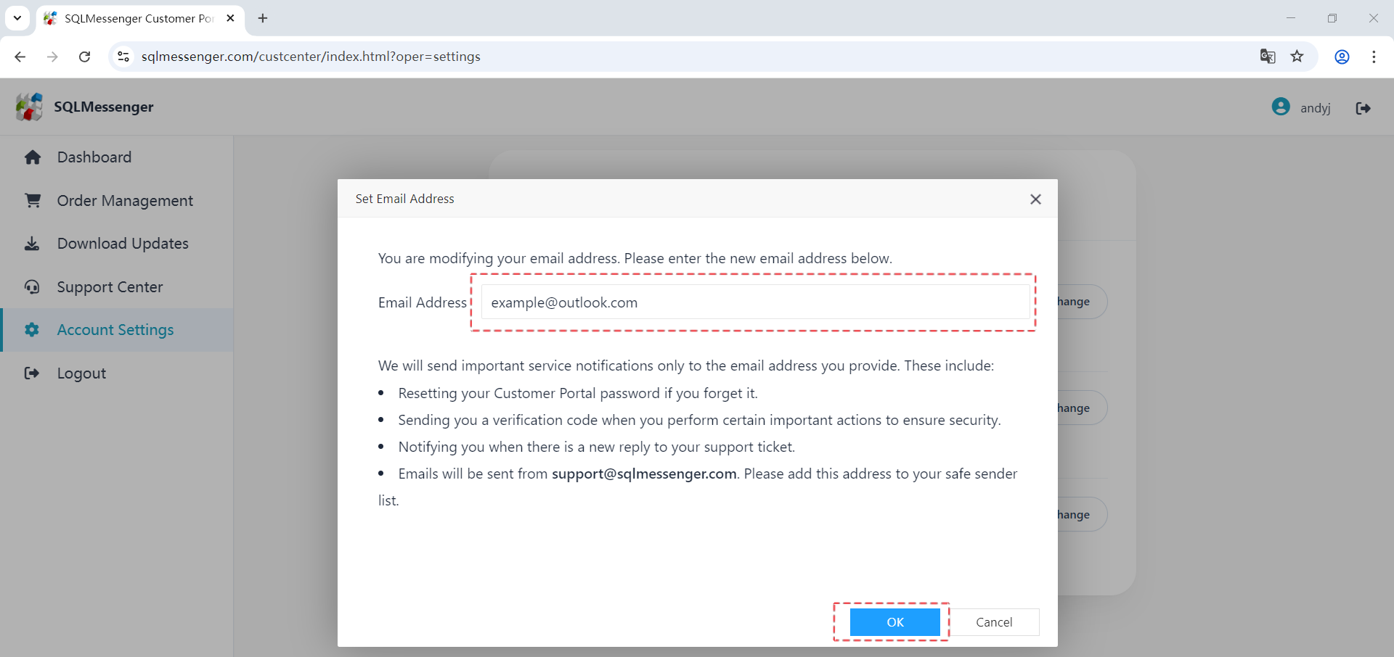This screenshot has height=657, width=1394.
Task: Bookmark the page with the star icon
Action: [1298, 57]
